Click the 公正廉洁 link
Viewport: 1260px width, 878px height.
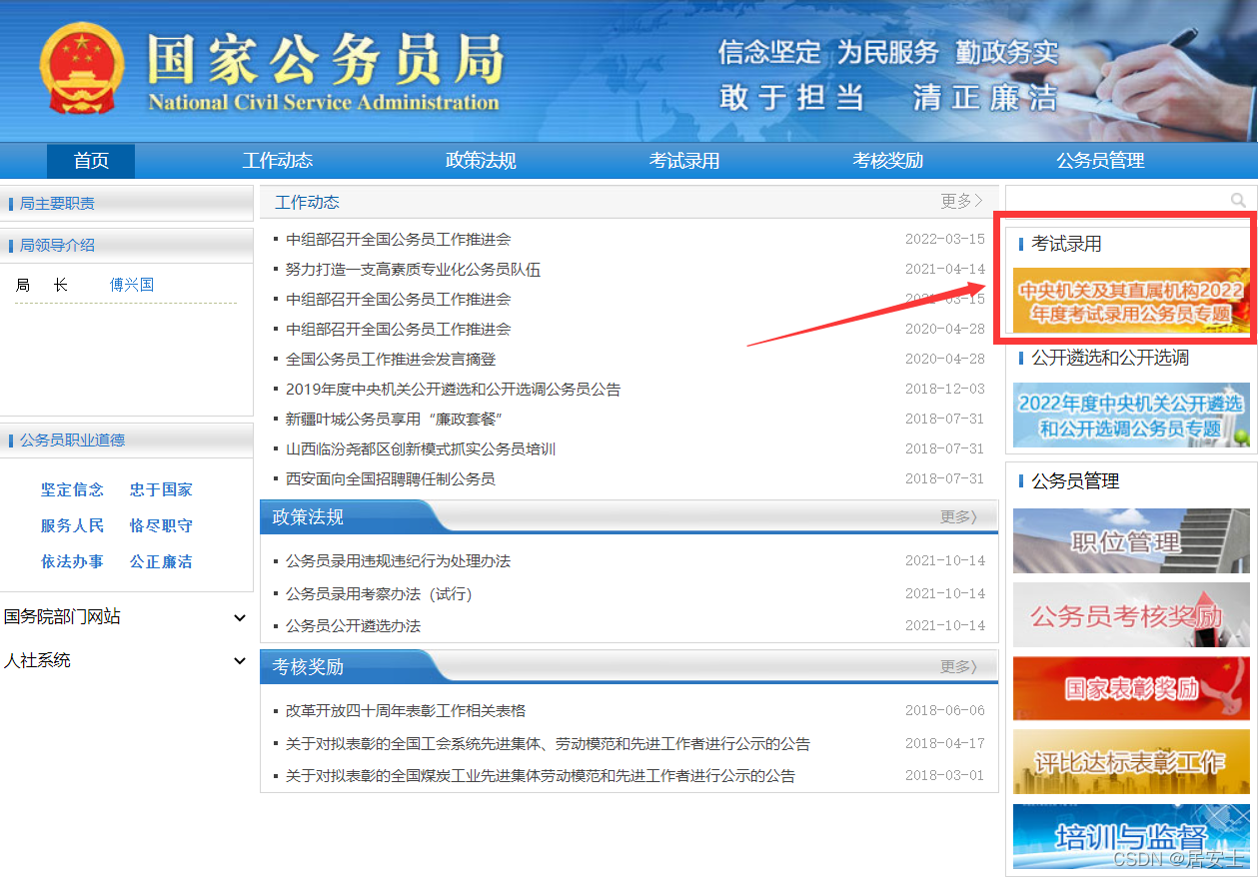(x=161, y=562)
